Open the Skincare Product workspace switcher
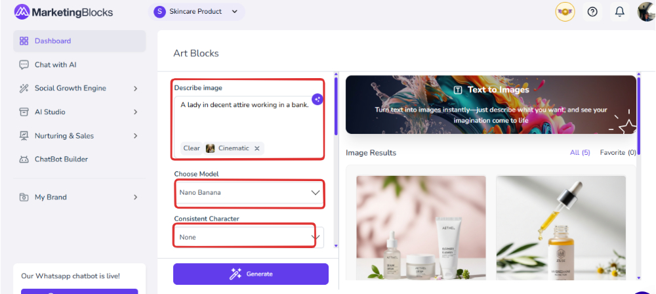The height and width of the screenshot is (294, 656). 196,12
